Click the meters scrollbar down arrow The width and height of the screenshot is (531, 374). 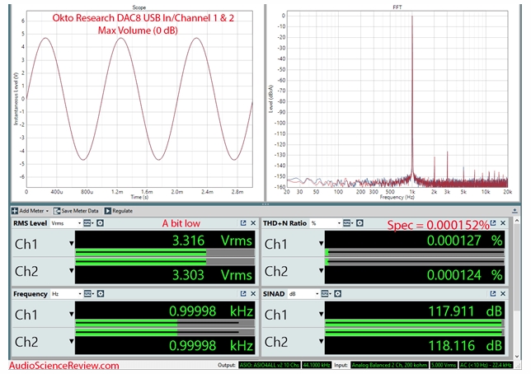tap(517, 356)
